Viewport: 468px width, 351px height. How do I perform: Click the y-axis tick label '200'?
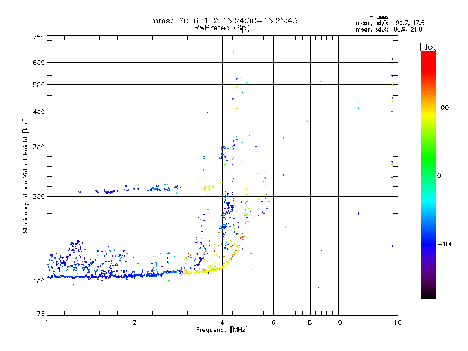(x=39, y=197)
